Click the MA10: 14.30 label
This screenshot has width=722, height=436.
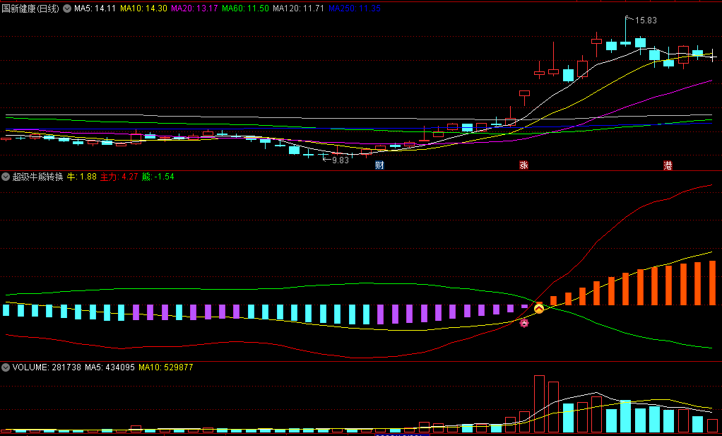click(143, 8)
